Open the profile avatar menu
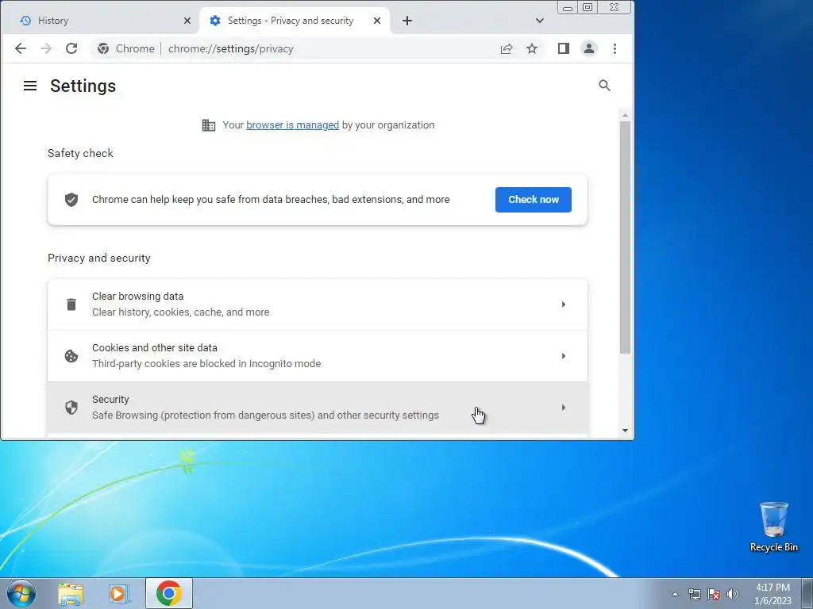The height and width of the screenshot is (609, 813). point(589,48)
